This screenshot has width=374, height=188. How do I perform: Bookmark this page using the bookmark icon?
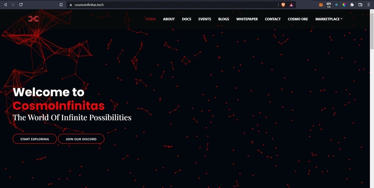pyautogui.click(x=61, y=5)
